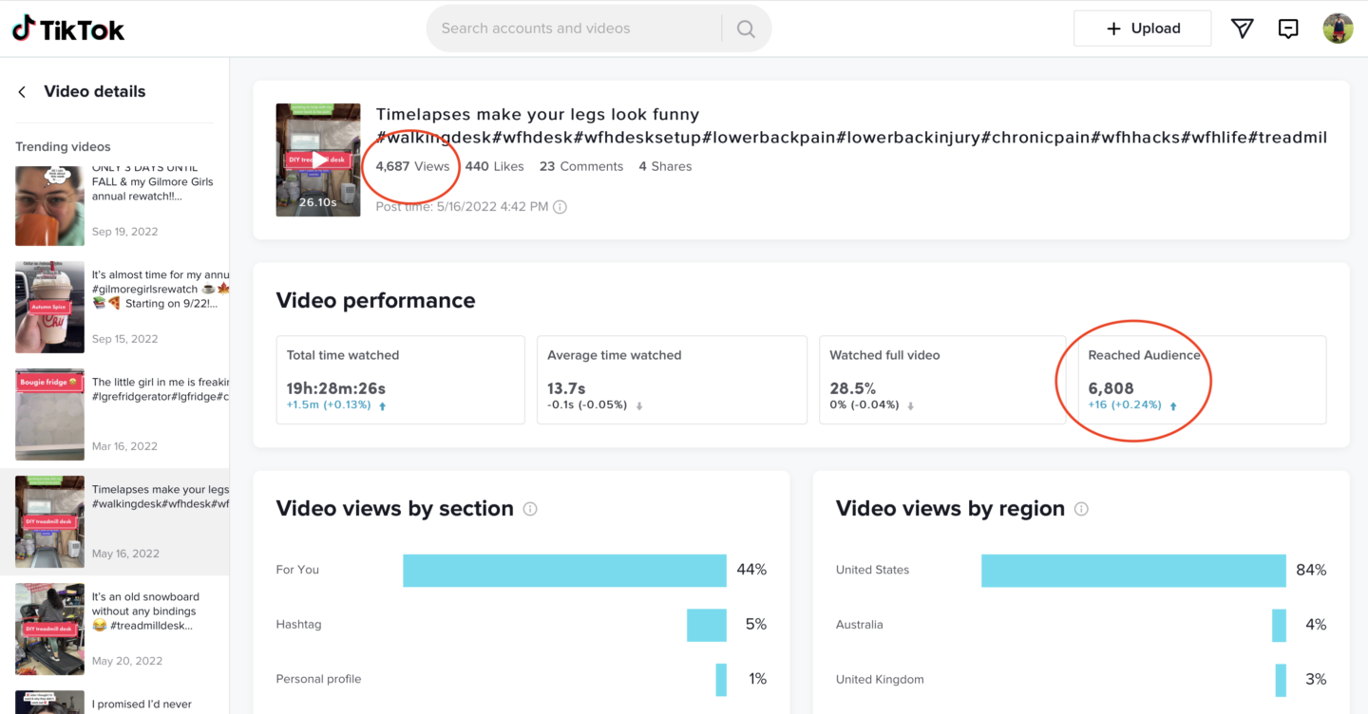The height and width of the screenshot is (714, 1368).
Task: Click the TikTok logo
Action: pos(68,28)
